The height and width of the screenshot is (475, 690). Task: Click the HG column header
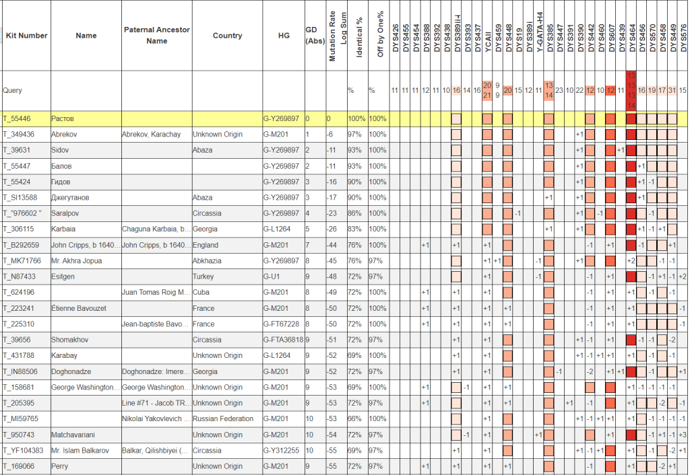tap(282, 36)
